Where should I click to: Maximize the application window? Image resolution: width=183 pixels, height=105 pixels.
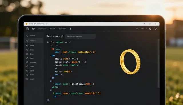(x=150, y=24)
